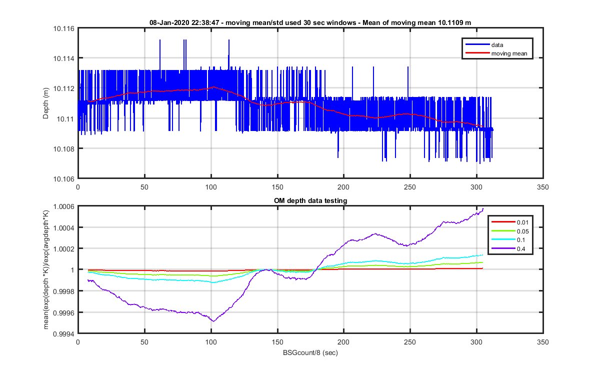Click the red moving mean peak near x=100

[213, 87]
